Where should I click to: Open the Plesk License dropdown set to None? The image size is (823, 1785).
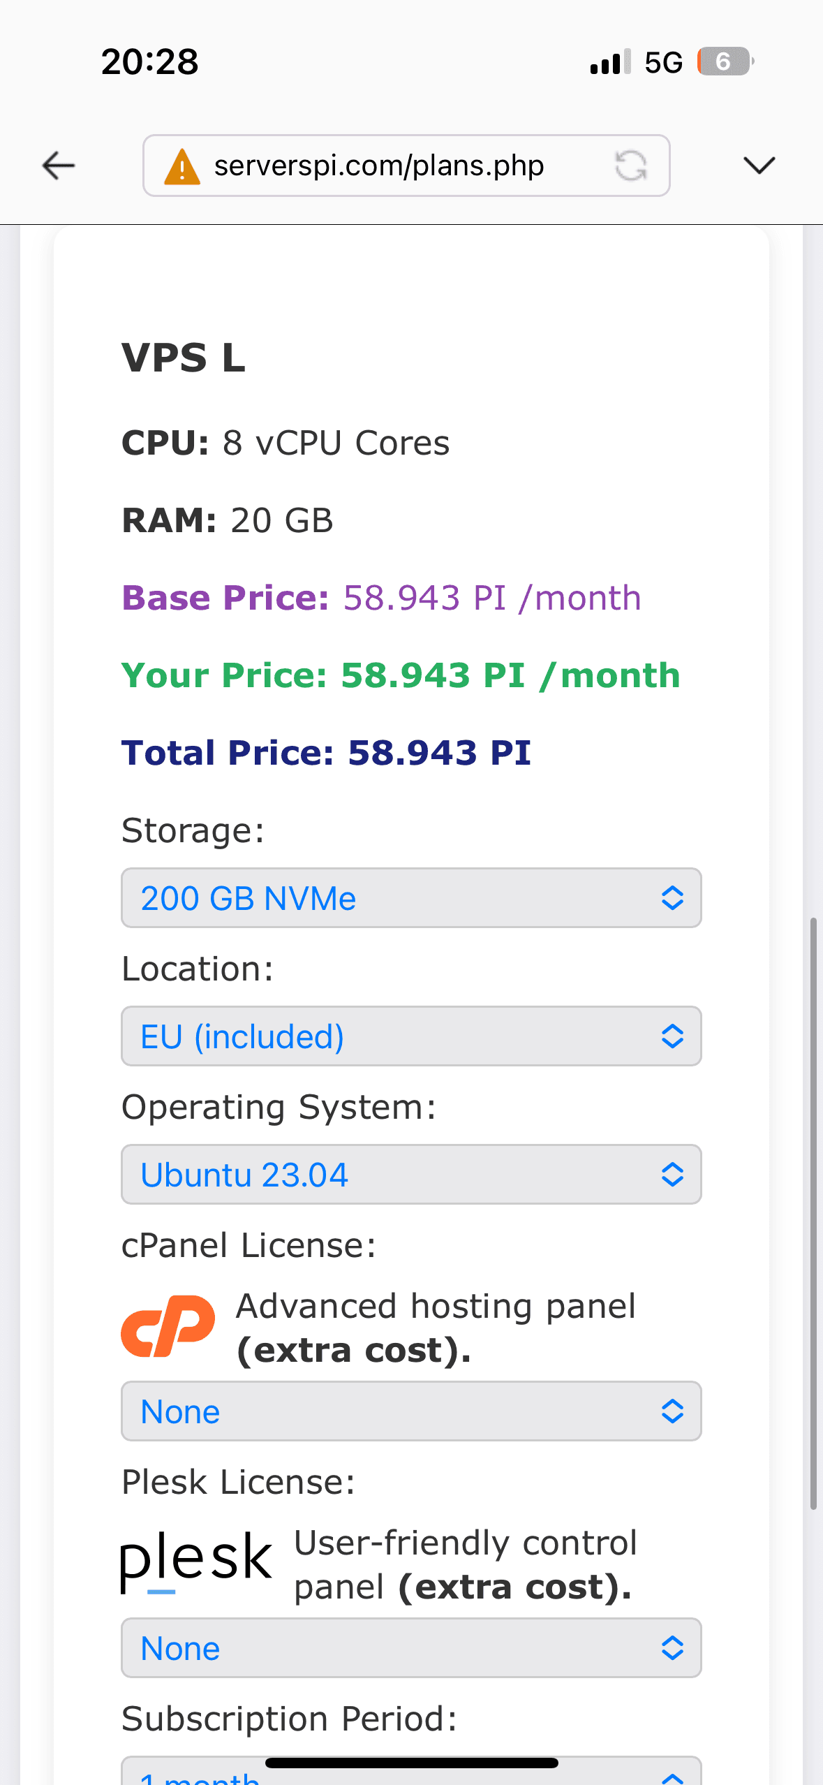[x=411, y=1648]
